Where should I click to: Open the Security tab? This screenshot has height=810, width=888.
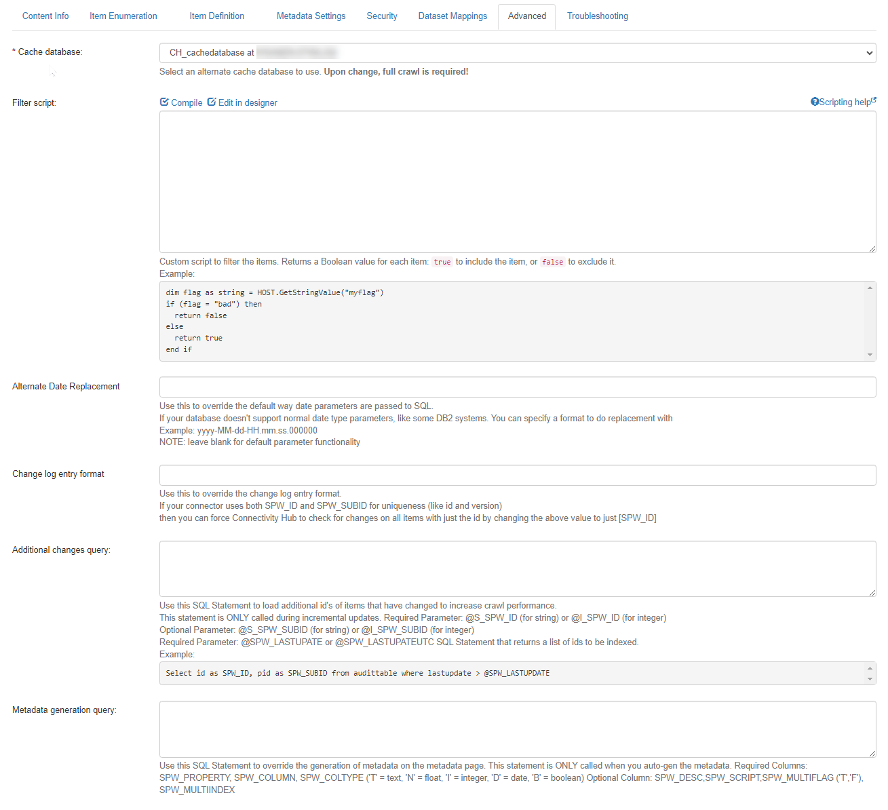tap(382, 16)
